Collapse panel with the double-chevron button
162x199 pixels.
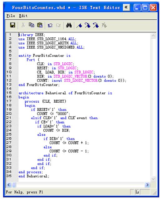tap(126, 7)
